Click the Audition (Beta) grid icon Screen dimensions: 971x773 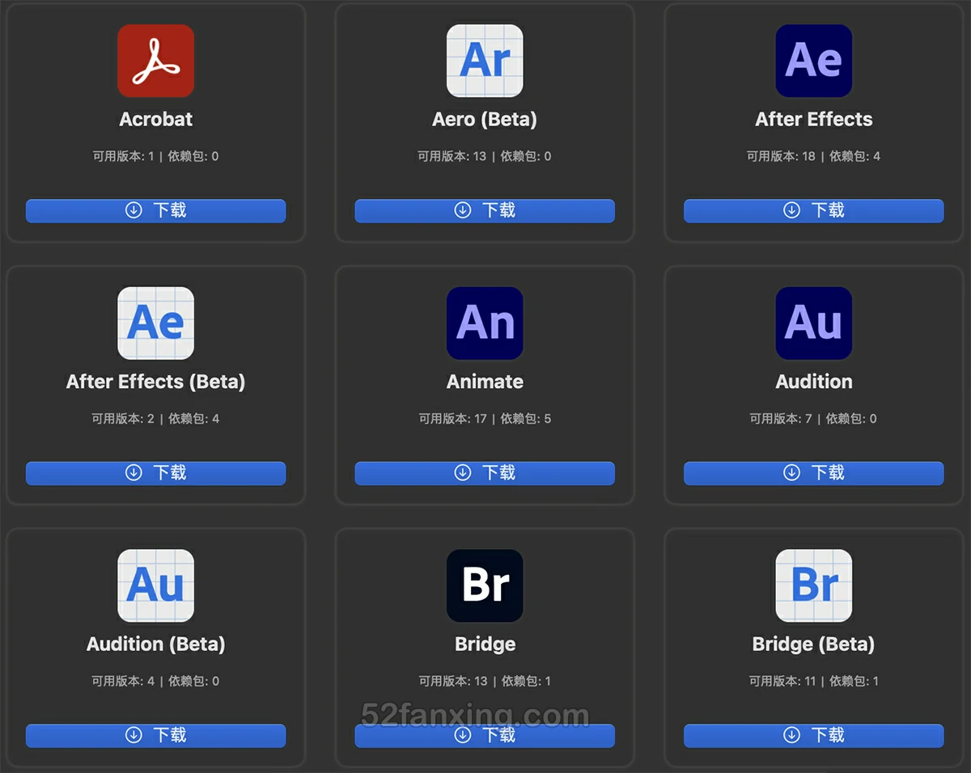pos(155,586)
